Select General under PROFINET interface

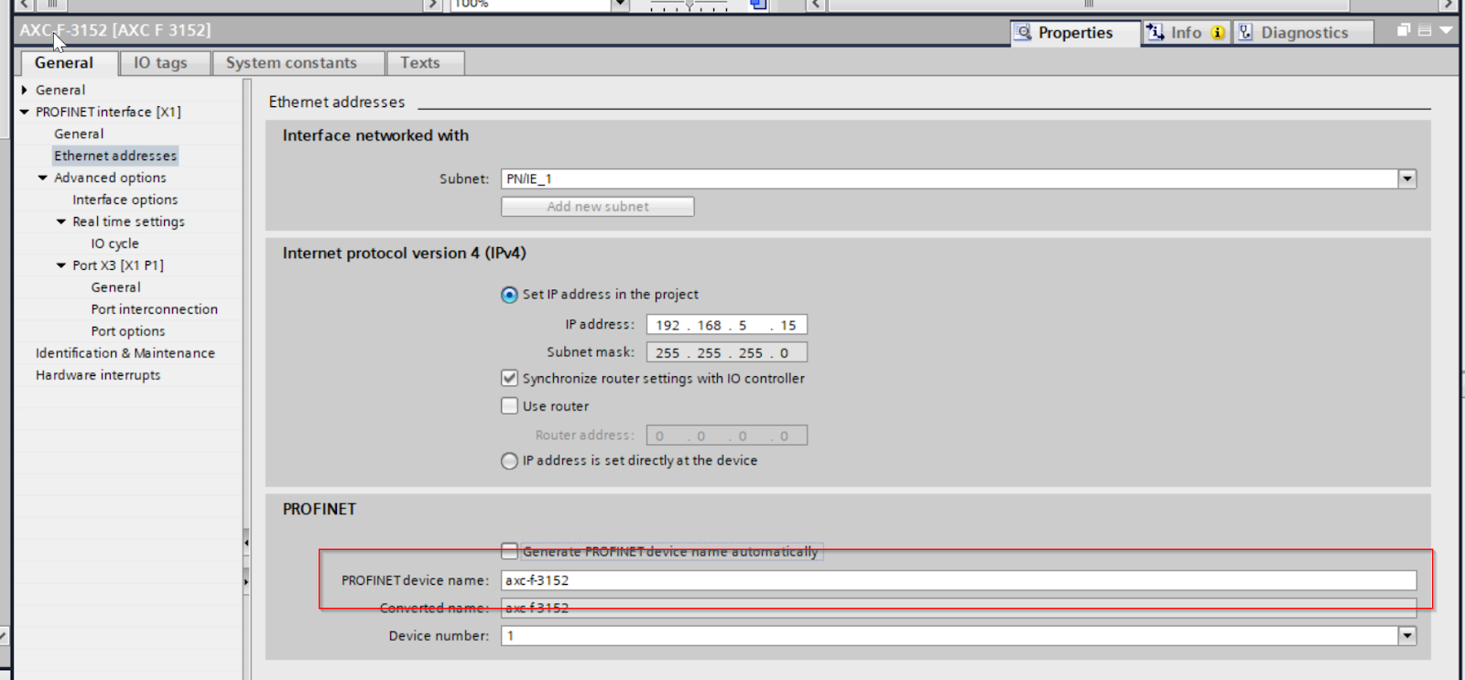(79, 134)
